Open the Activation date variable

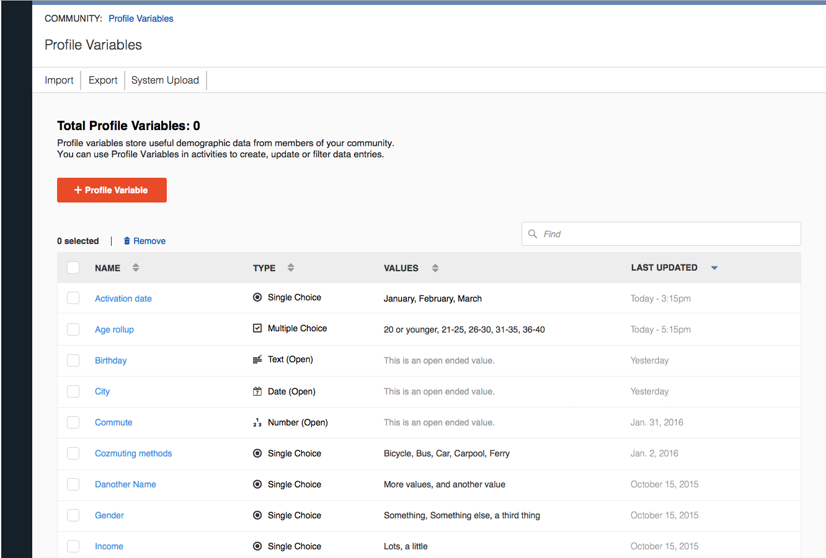tap(123, 299)
